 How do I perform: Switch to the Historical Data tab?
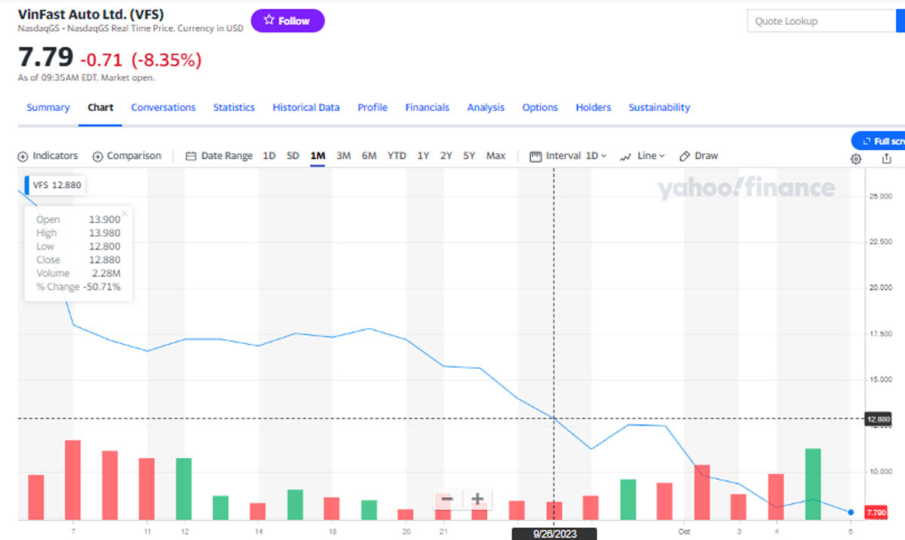coord(305,108)
